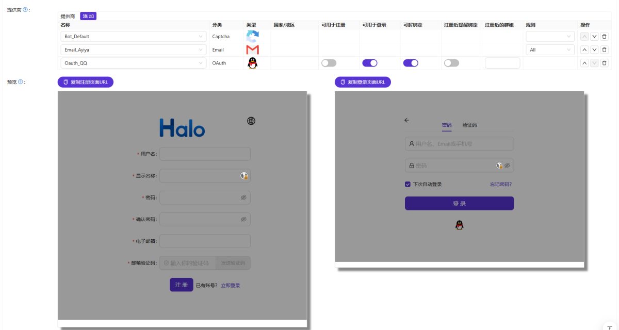Click the 用户名 input field in register form

tap(205, 154)
